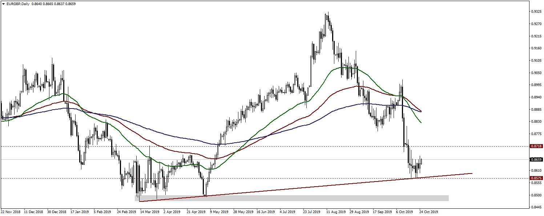The image size is (544, 216).
Task: Click the 30 Dec 2018 date label
Action: coord(57,212)
